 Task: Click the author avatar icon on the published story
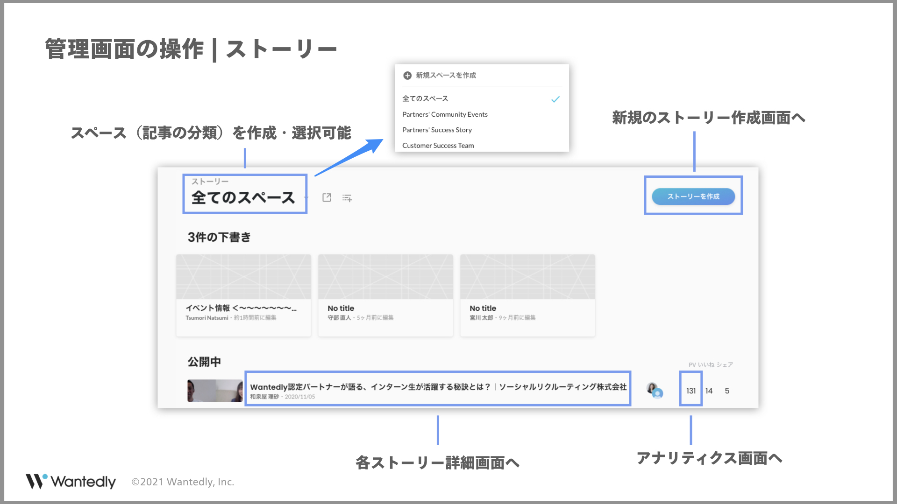[x=655, y=390]
